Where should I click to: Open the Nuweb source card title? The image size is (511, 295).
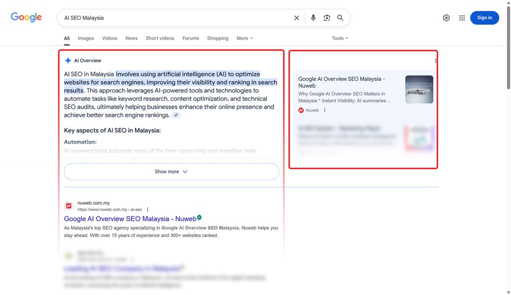(x=341, y=82)
